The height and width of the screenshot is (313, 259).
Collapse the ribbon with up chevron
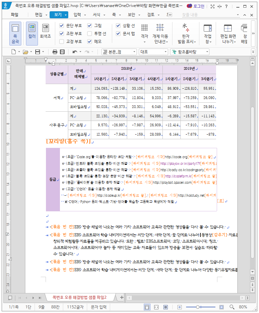(245, 15)
